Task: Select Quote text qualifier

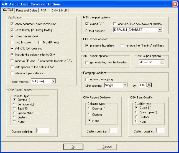Action: tap(136, 108)
